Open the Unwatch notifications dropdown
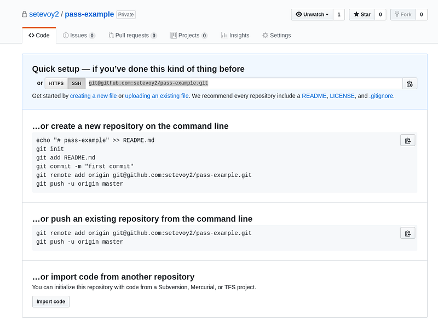Viewport: 438px width, 327px height. 312,15
